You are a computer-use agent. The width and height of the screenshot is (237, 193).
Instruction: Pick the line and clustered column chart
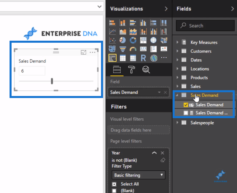[153, 32]
